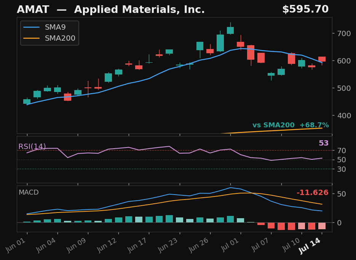Click the RSI(14) panel label
The image size is (356, 260).
coord(32,146)
